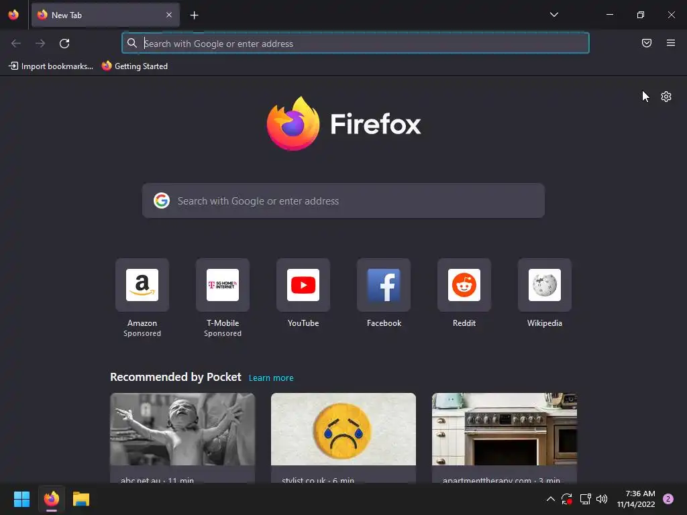This screenshot has height=515, width=687.
Task: Click the Learn more Pocket link
Action: click(271, 378)
